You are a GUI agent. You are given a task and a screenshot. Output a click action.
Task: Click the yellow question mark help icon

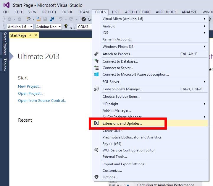click(x=66, y=27)
